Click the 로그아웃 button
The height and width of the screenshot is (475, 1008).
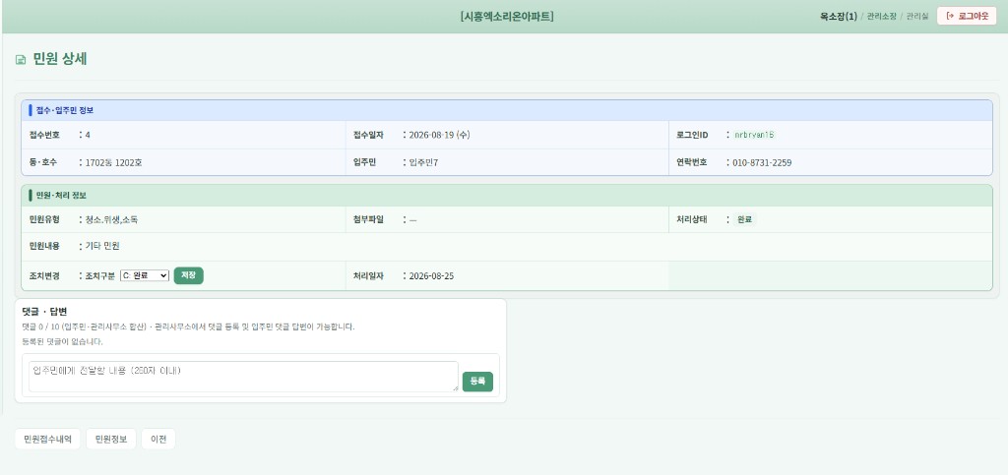967,16
